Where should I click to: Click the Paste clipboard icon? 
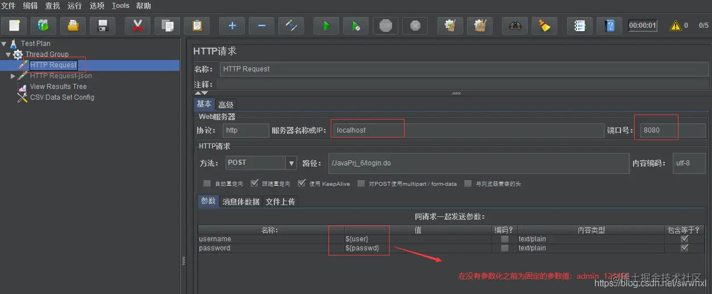[x=197, y=25]
